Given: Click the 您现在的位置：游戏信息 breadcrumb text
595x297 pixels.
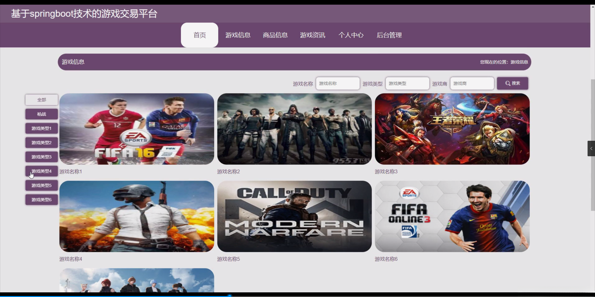Looking at the screenshot, I should tap(504, 62).
